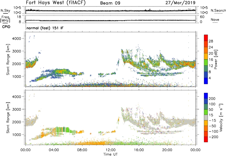
Task: Pick the yellow 16–20 dB power colorbar segment
Action: (x=206, y=56)
